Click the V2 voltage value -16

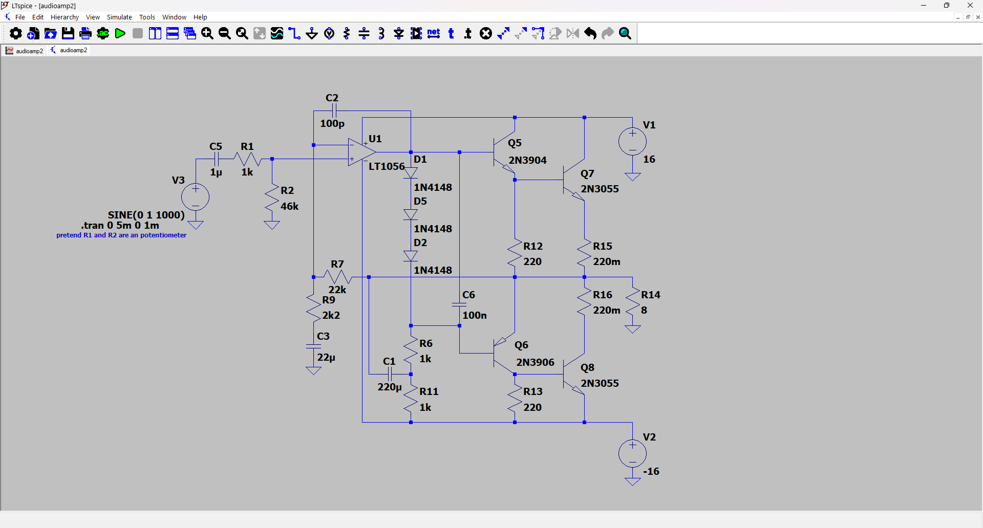(651, 471)
